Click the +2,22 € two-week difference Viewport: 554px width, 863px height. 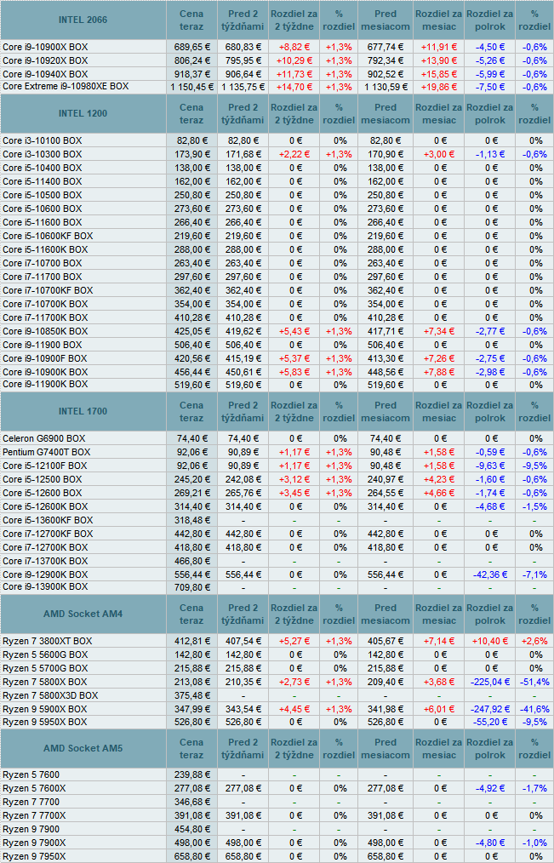click(294, 155)
